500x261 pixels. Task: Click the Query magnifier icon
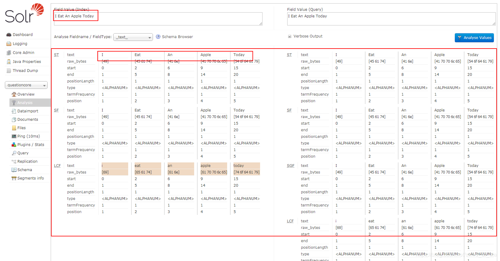[14, 153]
